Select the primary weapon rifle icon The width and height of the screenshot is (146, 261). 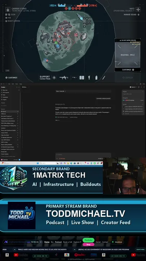(64, 78)
